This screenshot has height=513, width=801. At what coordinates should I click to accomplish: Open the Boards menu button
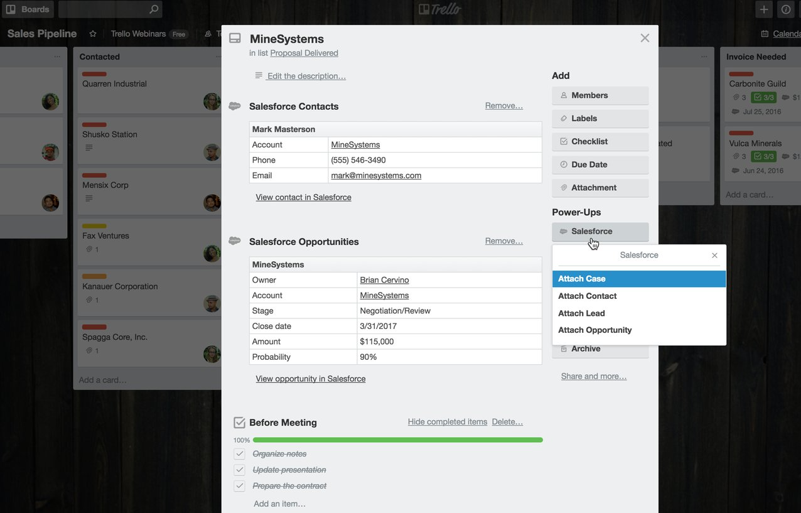28,9
